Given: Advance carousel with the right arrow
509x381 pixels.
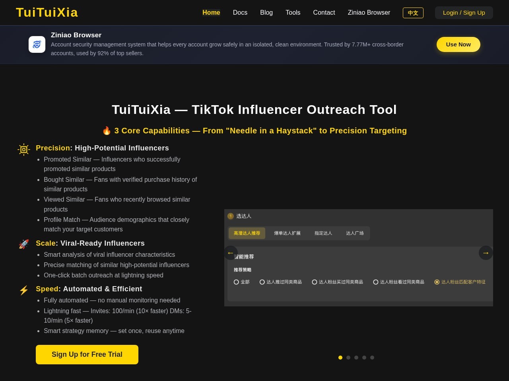Looking at the screenshot, I should [x=486, y=253].
